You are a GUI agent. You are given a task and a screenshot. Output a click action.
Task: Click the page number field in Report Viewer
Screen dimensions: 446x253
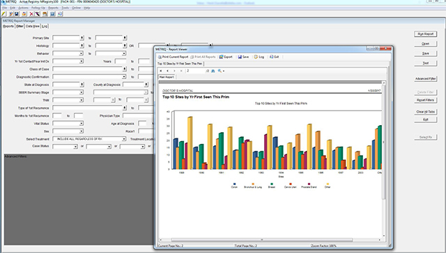point(195,71)
